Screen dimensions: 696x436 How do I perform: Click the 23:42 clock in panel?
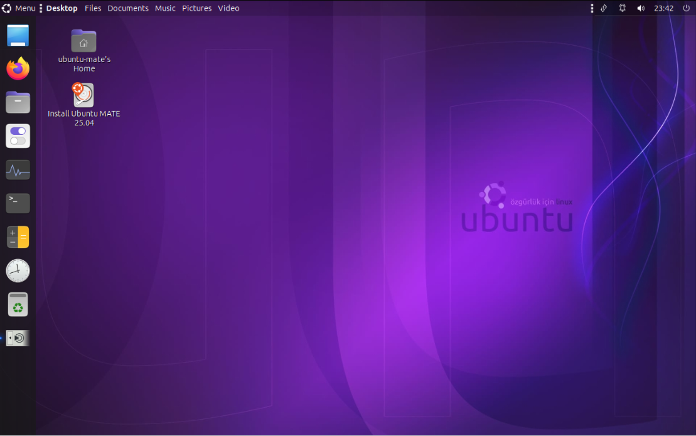663,8
